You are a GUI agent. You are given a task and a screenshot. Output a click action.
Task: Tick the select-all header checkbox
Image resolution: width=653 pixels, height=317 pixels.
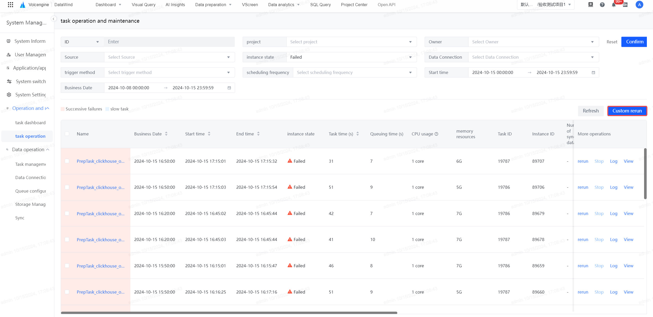67,134
